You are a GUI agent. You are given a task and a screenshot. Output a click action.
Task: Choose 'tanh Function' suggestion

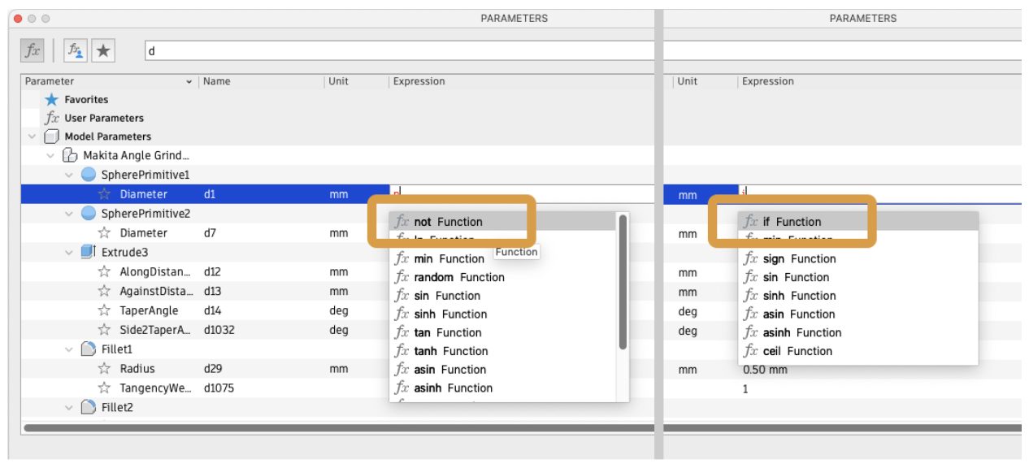point(502,351)
